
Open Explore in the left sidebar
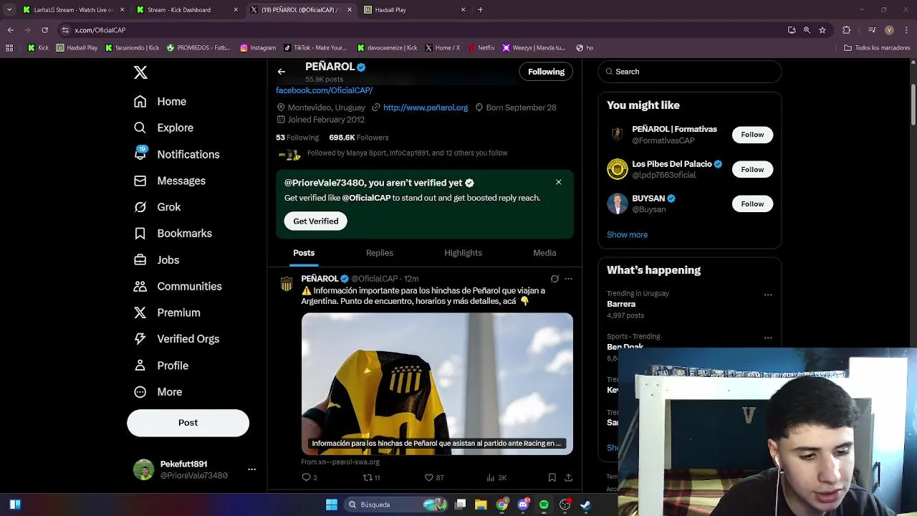click(x=163, y=128)
